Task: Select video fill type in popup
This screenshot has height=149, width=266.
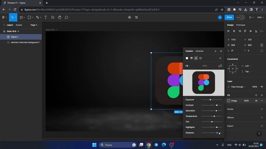Action: click(x=200, y=58)
